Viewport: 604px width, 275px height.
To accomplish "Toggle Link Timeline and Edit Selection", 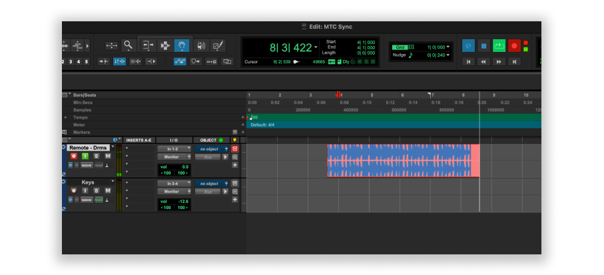I will (x=119, y=61).
